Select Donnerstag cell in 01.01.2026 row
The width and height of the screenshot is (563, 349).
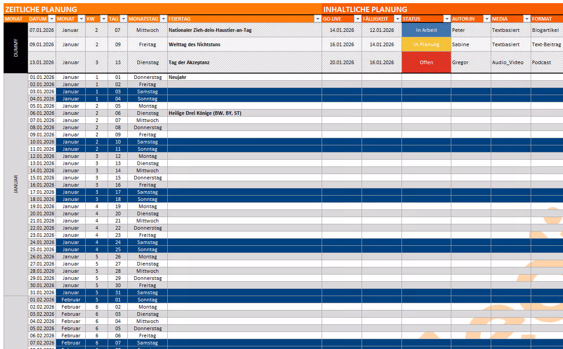pos(148,77)
